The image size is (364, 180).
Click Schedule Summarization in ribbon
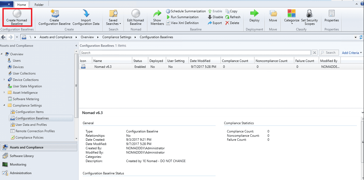pos(186,11)
